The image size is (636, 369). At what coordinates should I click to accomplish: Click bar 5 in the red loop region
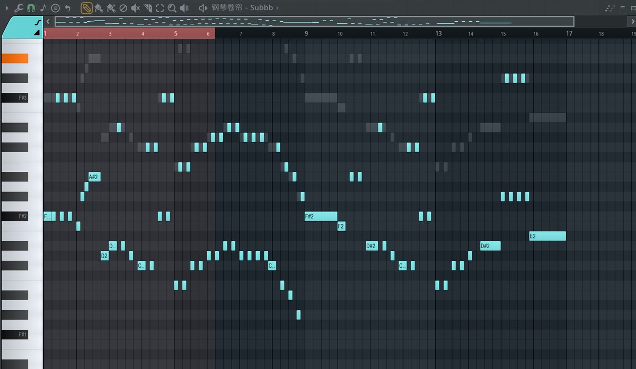coord(175,33)
